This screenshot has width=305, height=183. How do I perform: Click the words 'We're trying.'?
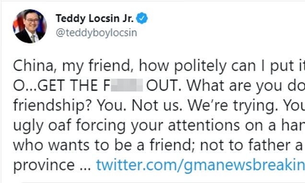(233, 105)
